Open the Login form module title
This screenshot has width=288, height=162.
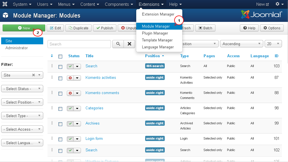[x=94, y=138]
